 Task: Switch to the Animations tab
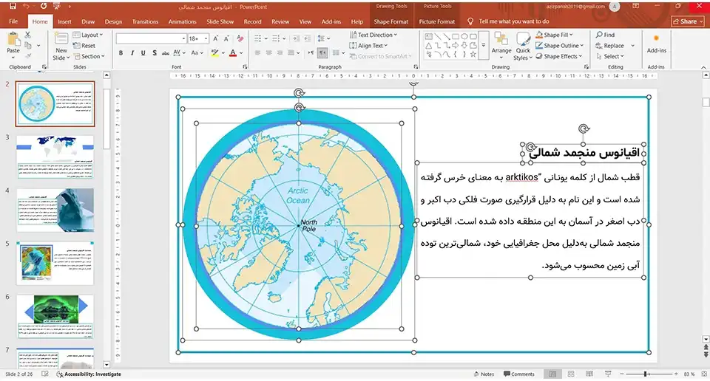183,21
